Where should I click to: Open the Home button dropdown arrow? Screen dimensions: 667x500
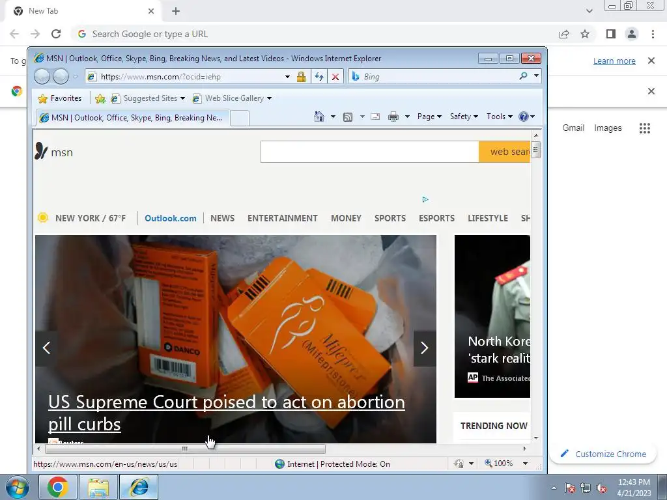pyautogui.click(x=333, y=117)
